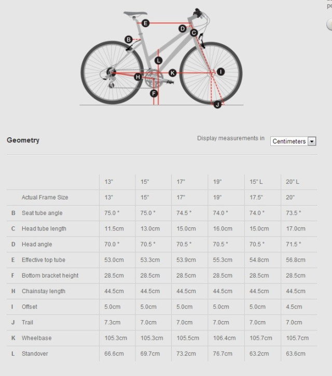Click the C marker near the head tube
The height and width of the screenshot is (376, 332).
coord(193,33)
